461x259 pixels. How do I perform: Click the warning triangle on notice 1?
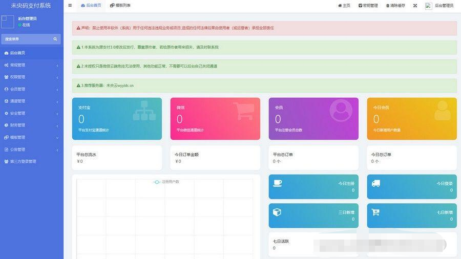tap(78, 47)
